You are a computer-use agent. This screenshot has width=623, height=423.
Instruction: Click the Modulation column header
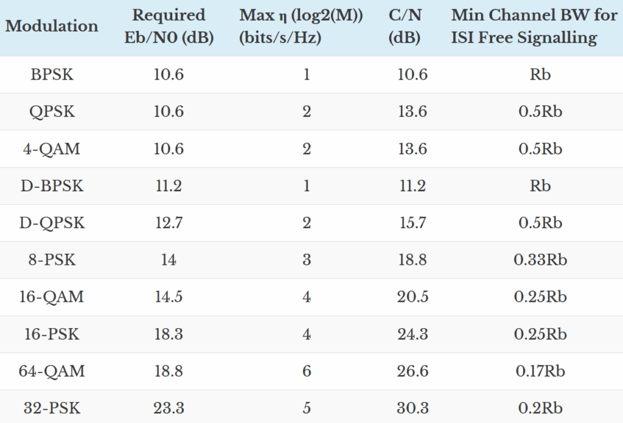(x=52, y=26)
